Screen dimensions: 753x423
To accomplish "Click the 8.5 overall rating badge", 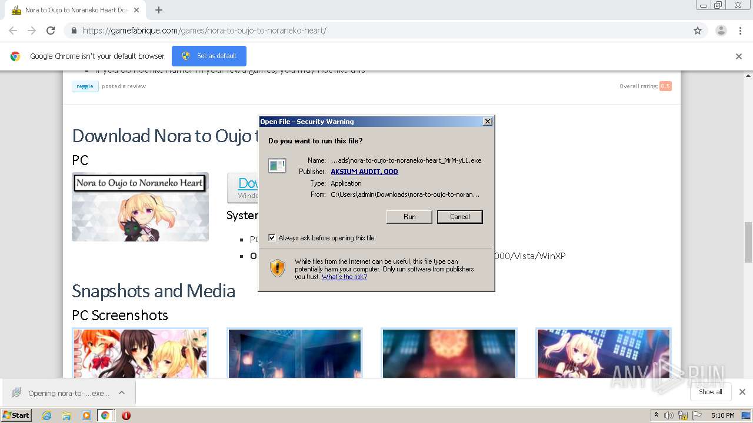I will (665, 86).
